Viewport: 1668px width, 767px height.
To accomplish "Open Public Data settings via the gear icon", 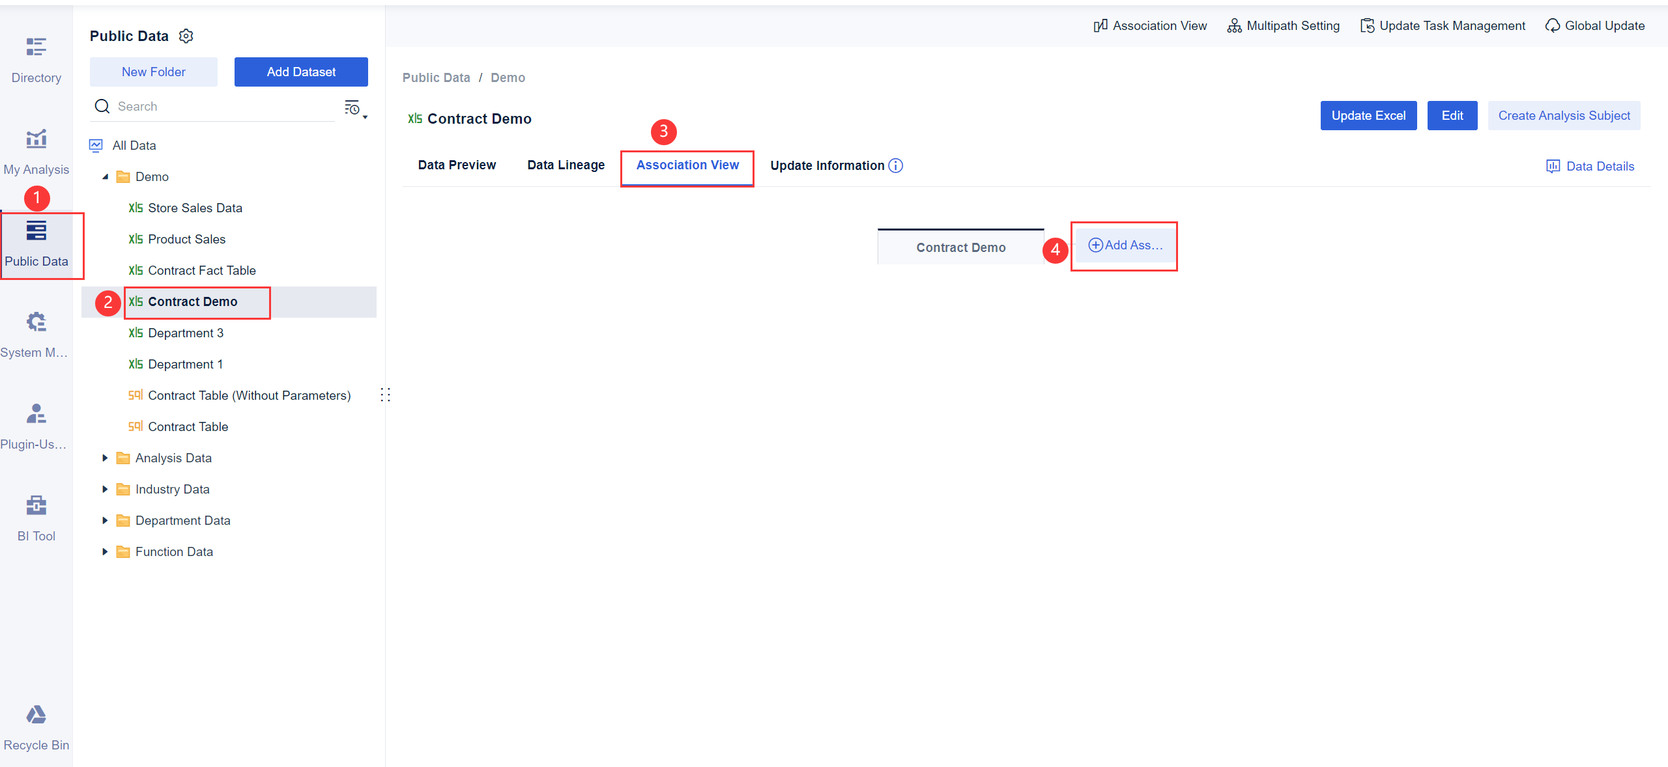I will tap(186, 36).
